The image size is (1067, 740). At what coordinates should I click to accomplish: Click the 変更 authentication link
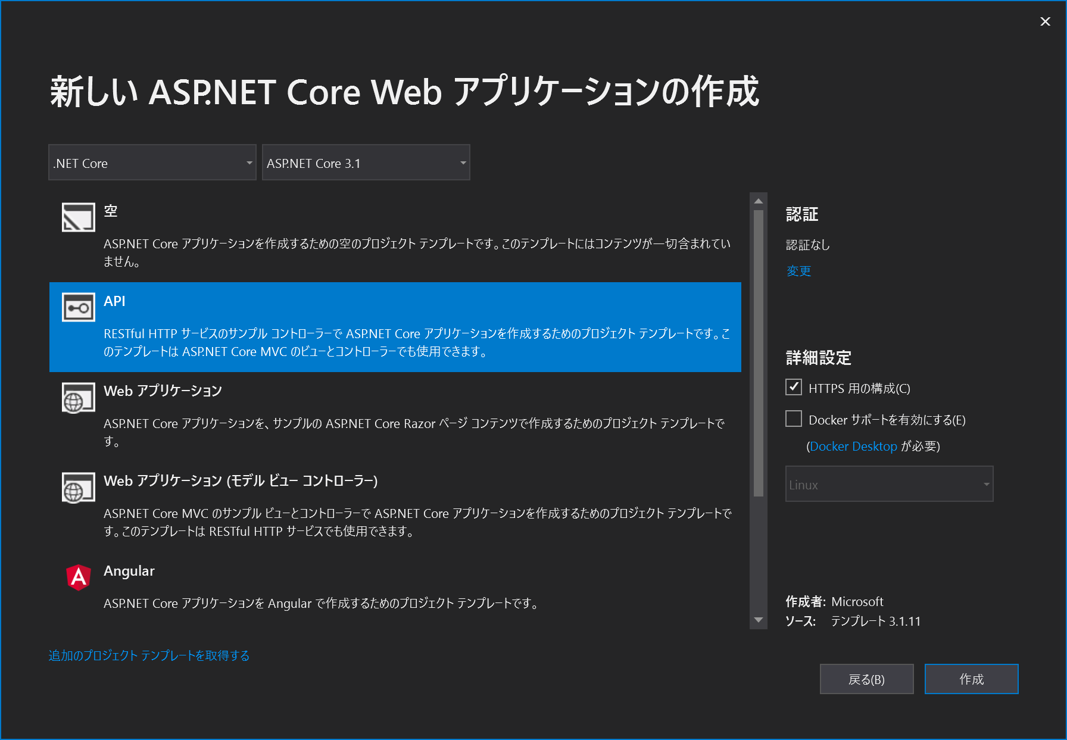point(798,271)
